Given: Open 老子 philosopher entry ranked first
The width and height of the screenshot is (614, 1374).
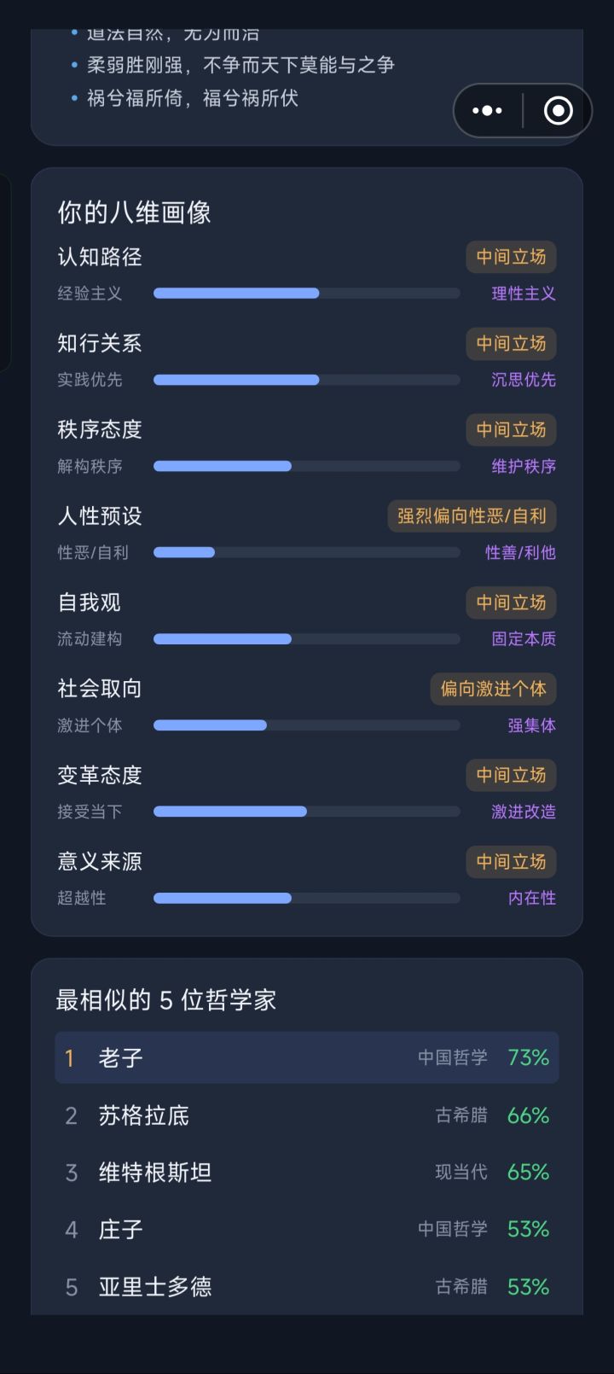Looking at the screenshot, I should tap(307, 1058).
